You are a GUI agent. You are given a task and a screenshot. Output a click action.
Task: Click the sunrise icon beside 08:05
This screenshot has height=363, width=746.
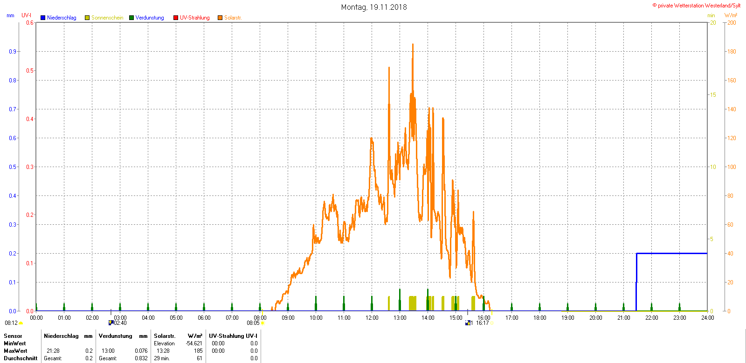point(262,323)
